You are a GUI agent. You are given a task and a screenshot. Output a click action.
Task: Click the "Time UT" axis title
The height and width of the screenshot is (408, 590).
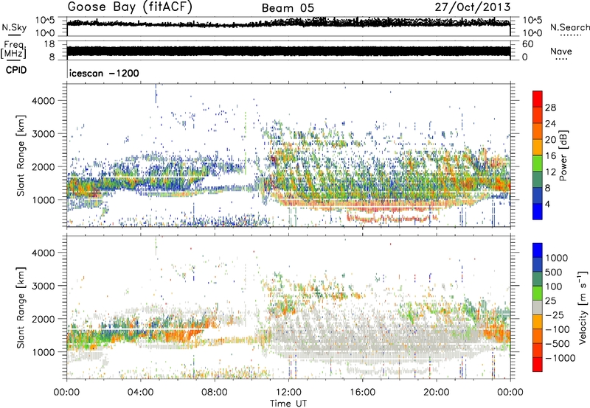288,404
